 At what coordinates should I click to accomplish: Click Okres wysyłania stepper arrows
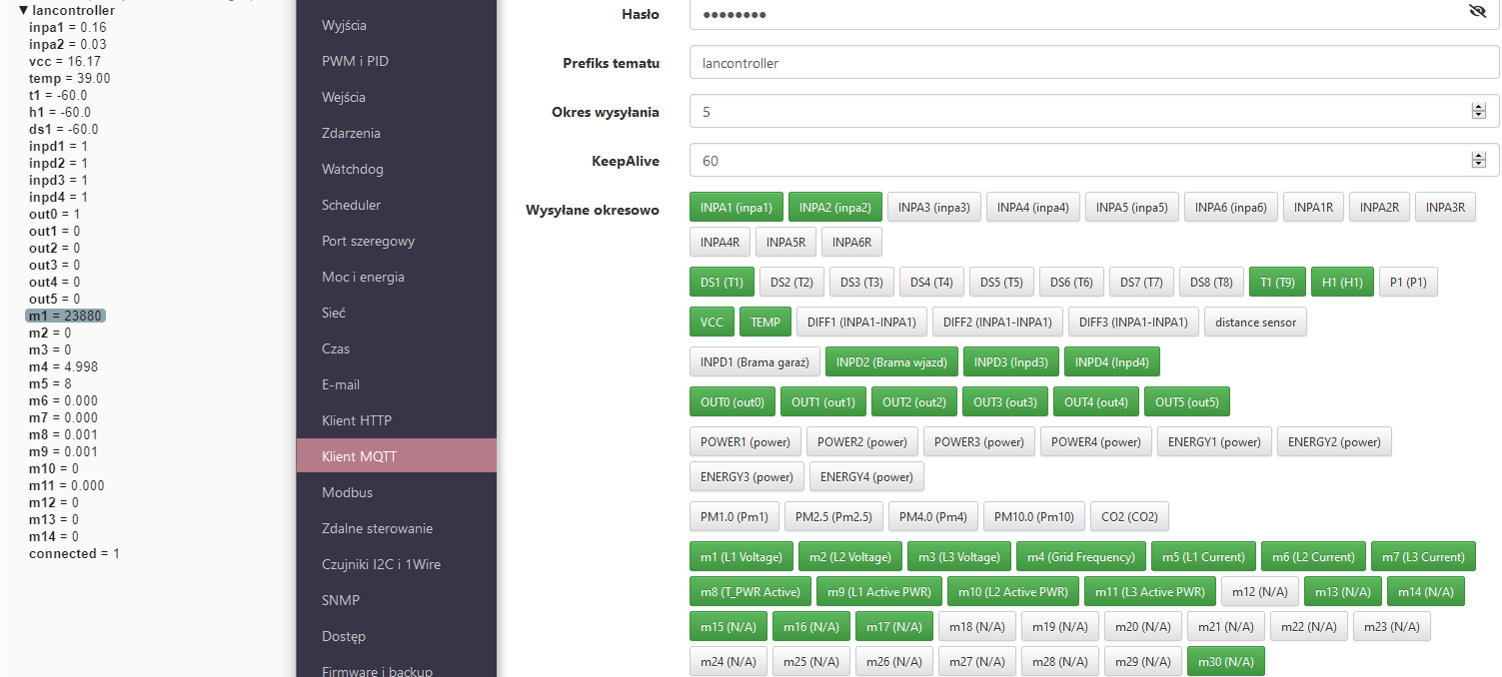pyautogui.click(x=1479, y=112)
